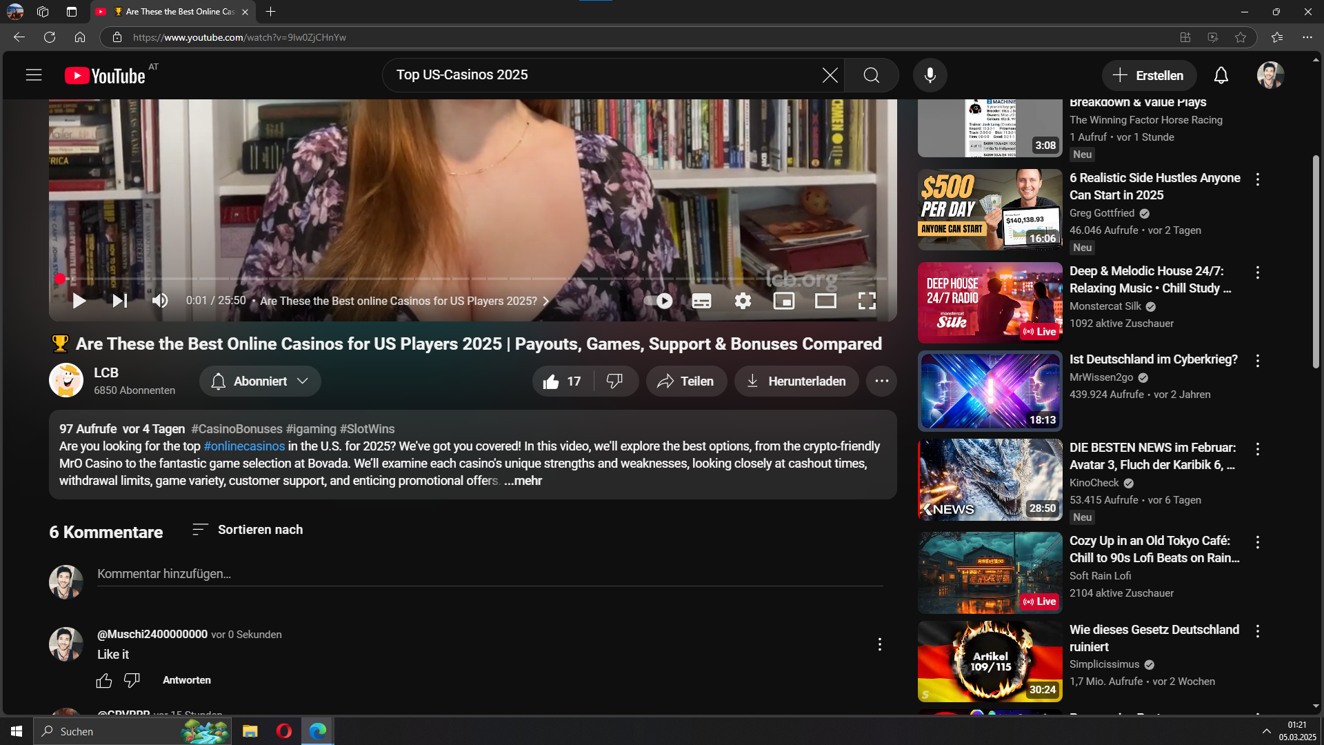Open the #CasinoBonuses hashtag

coord(237,429)
